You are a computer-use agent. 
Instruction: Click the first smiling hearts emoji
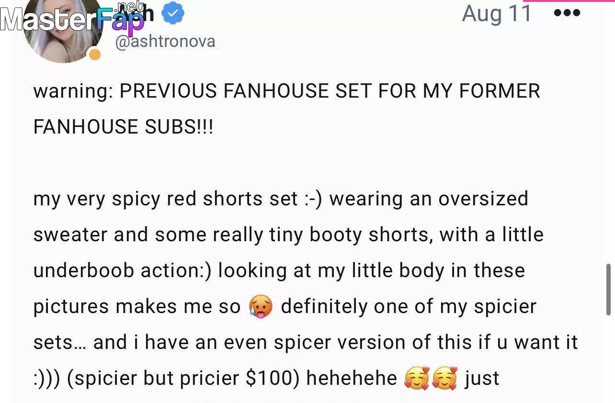point(417,379)
